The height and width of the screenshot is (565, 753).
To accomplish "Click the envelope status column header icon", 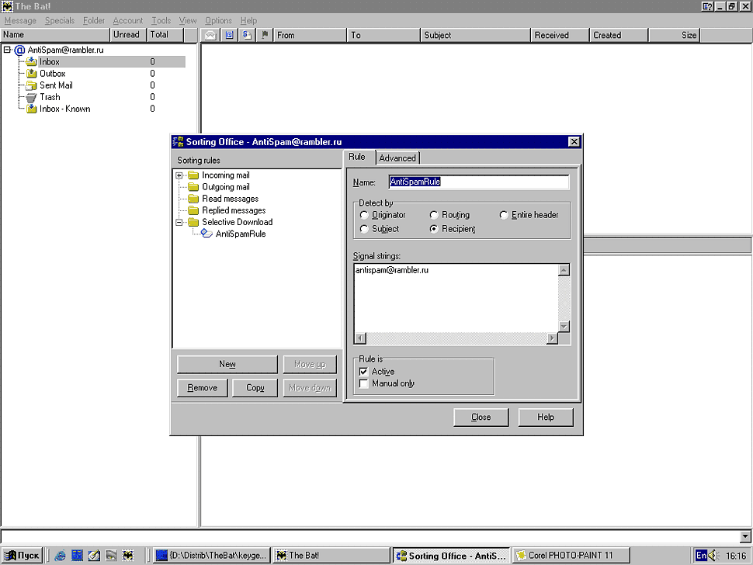I will (x=210, y=35).
